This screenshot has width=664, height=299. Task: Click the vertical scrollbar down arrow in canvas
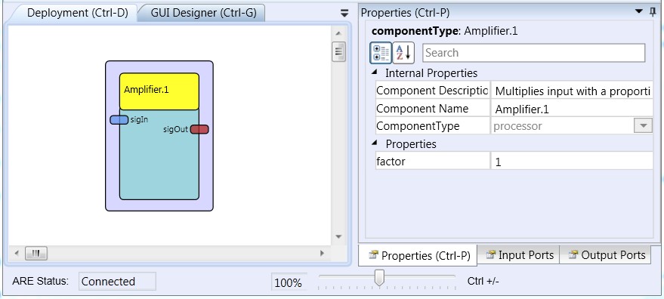click(338, 236)
